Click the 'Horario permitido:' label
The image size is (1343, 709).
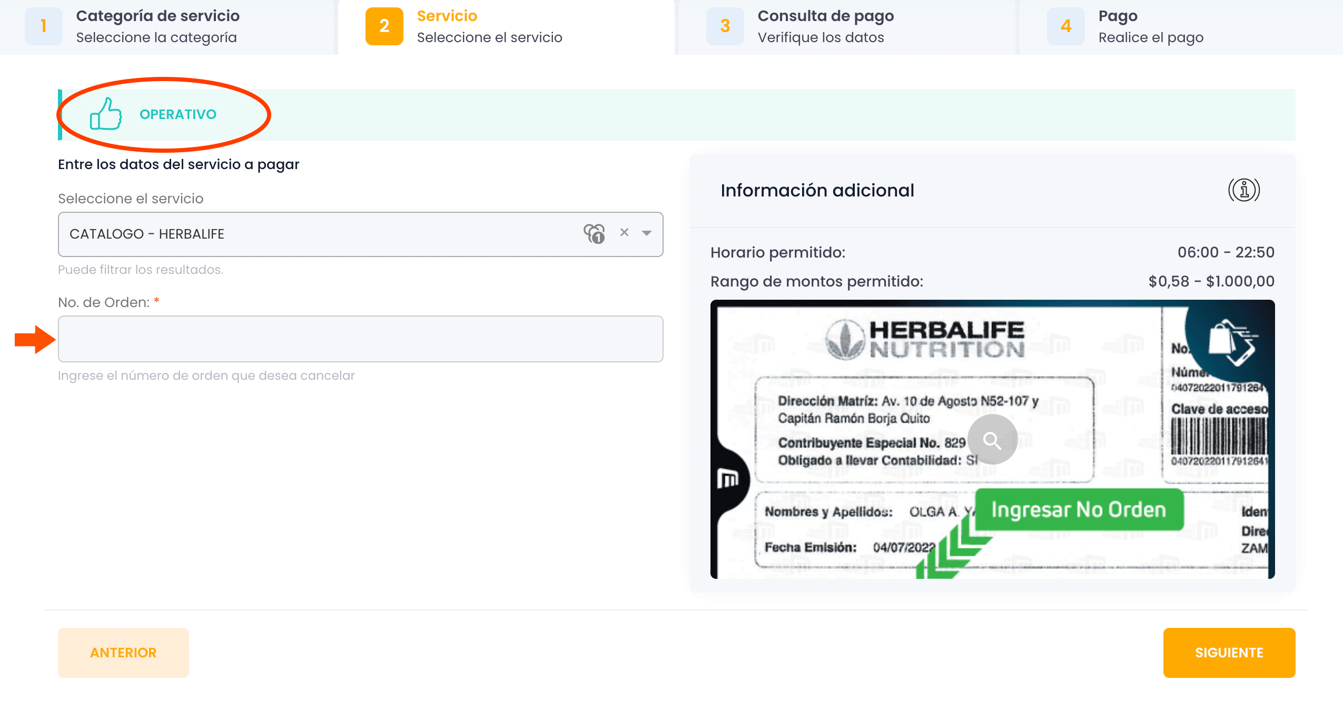point(778,252)
